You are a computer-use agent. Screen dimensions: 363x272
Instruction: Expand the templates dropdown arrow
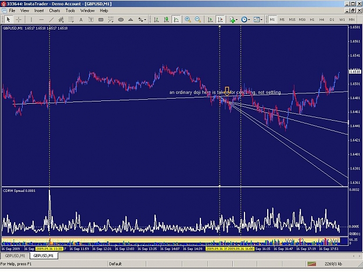click(261, 20)
